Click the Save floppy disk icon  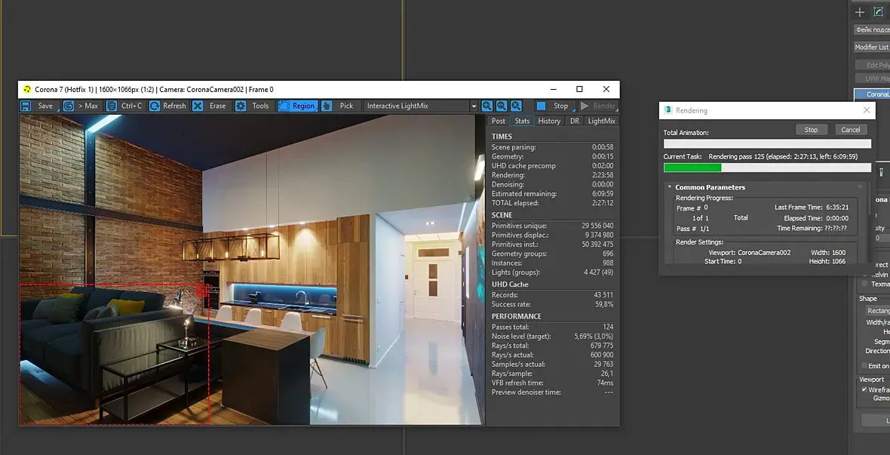26,106
